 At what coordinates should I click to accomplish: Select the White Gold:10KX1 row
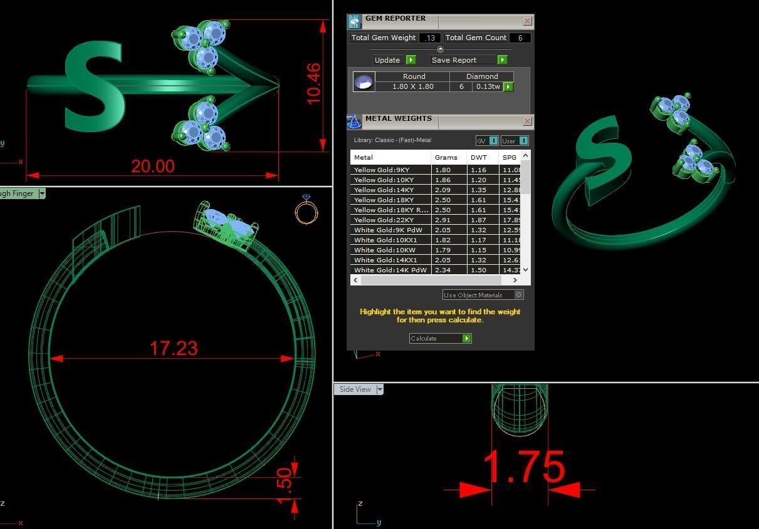(x=436, y=240)
